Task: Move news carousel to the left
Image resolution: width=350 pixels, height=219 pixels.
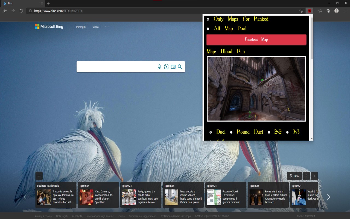Action: click(x=25, y=197)
